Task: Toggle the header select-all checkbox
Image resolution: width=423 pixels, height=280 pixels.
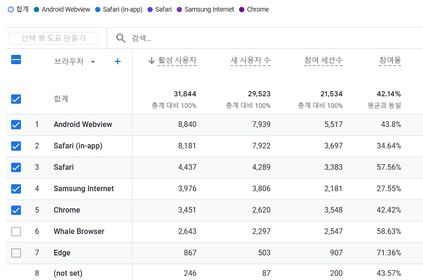Action: pos(16,60)
